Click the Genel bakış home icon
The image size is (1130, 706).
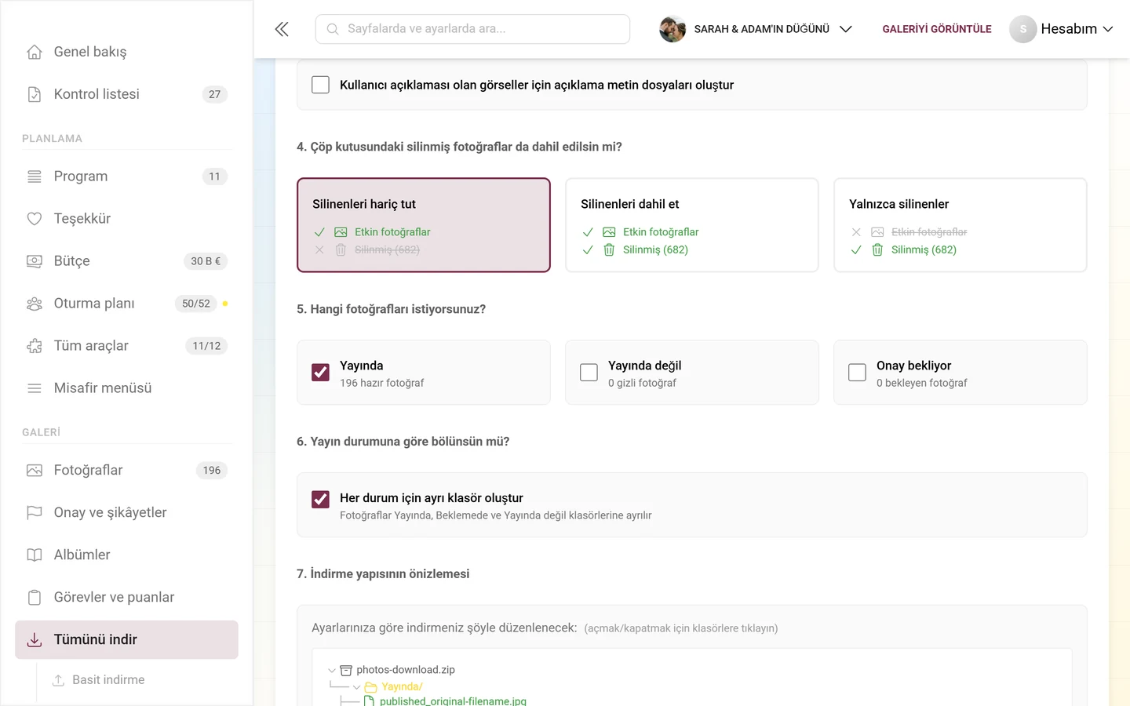(x=35, y=52)
